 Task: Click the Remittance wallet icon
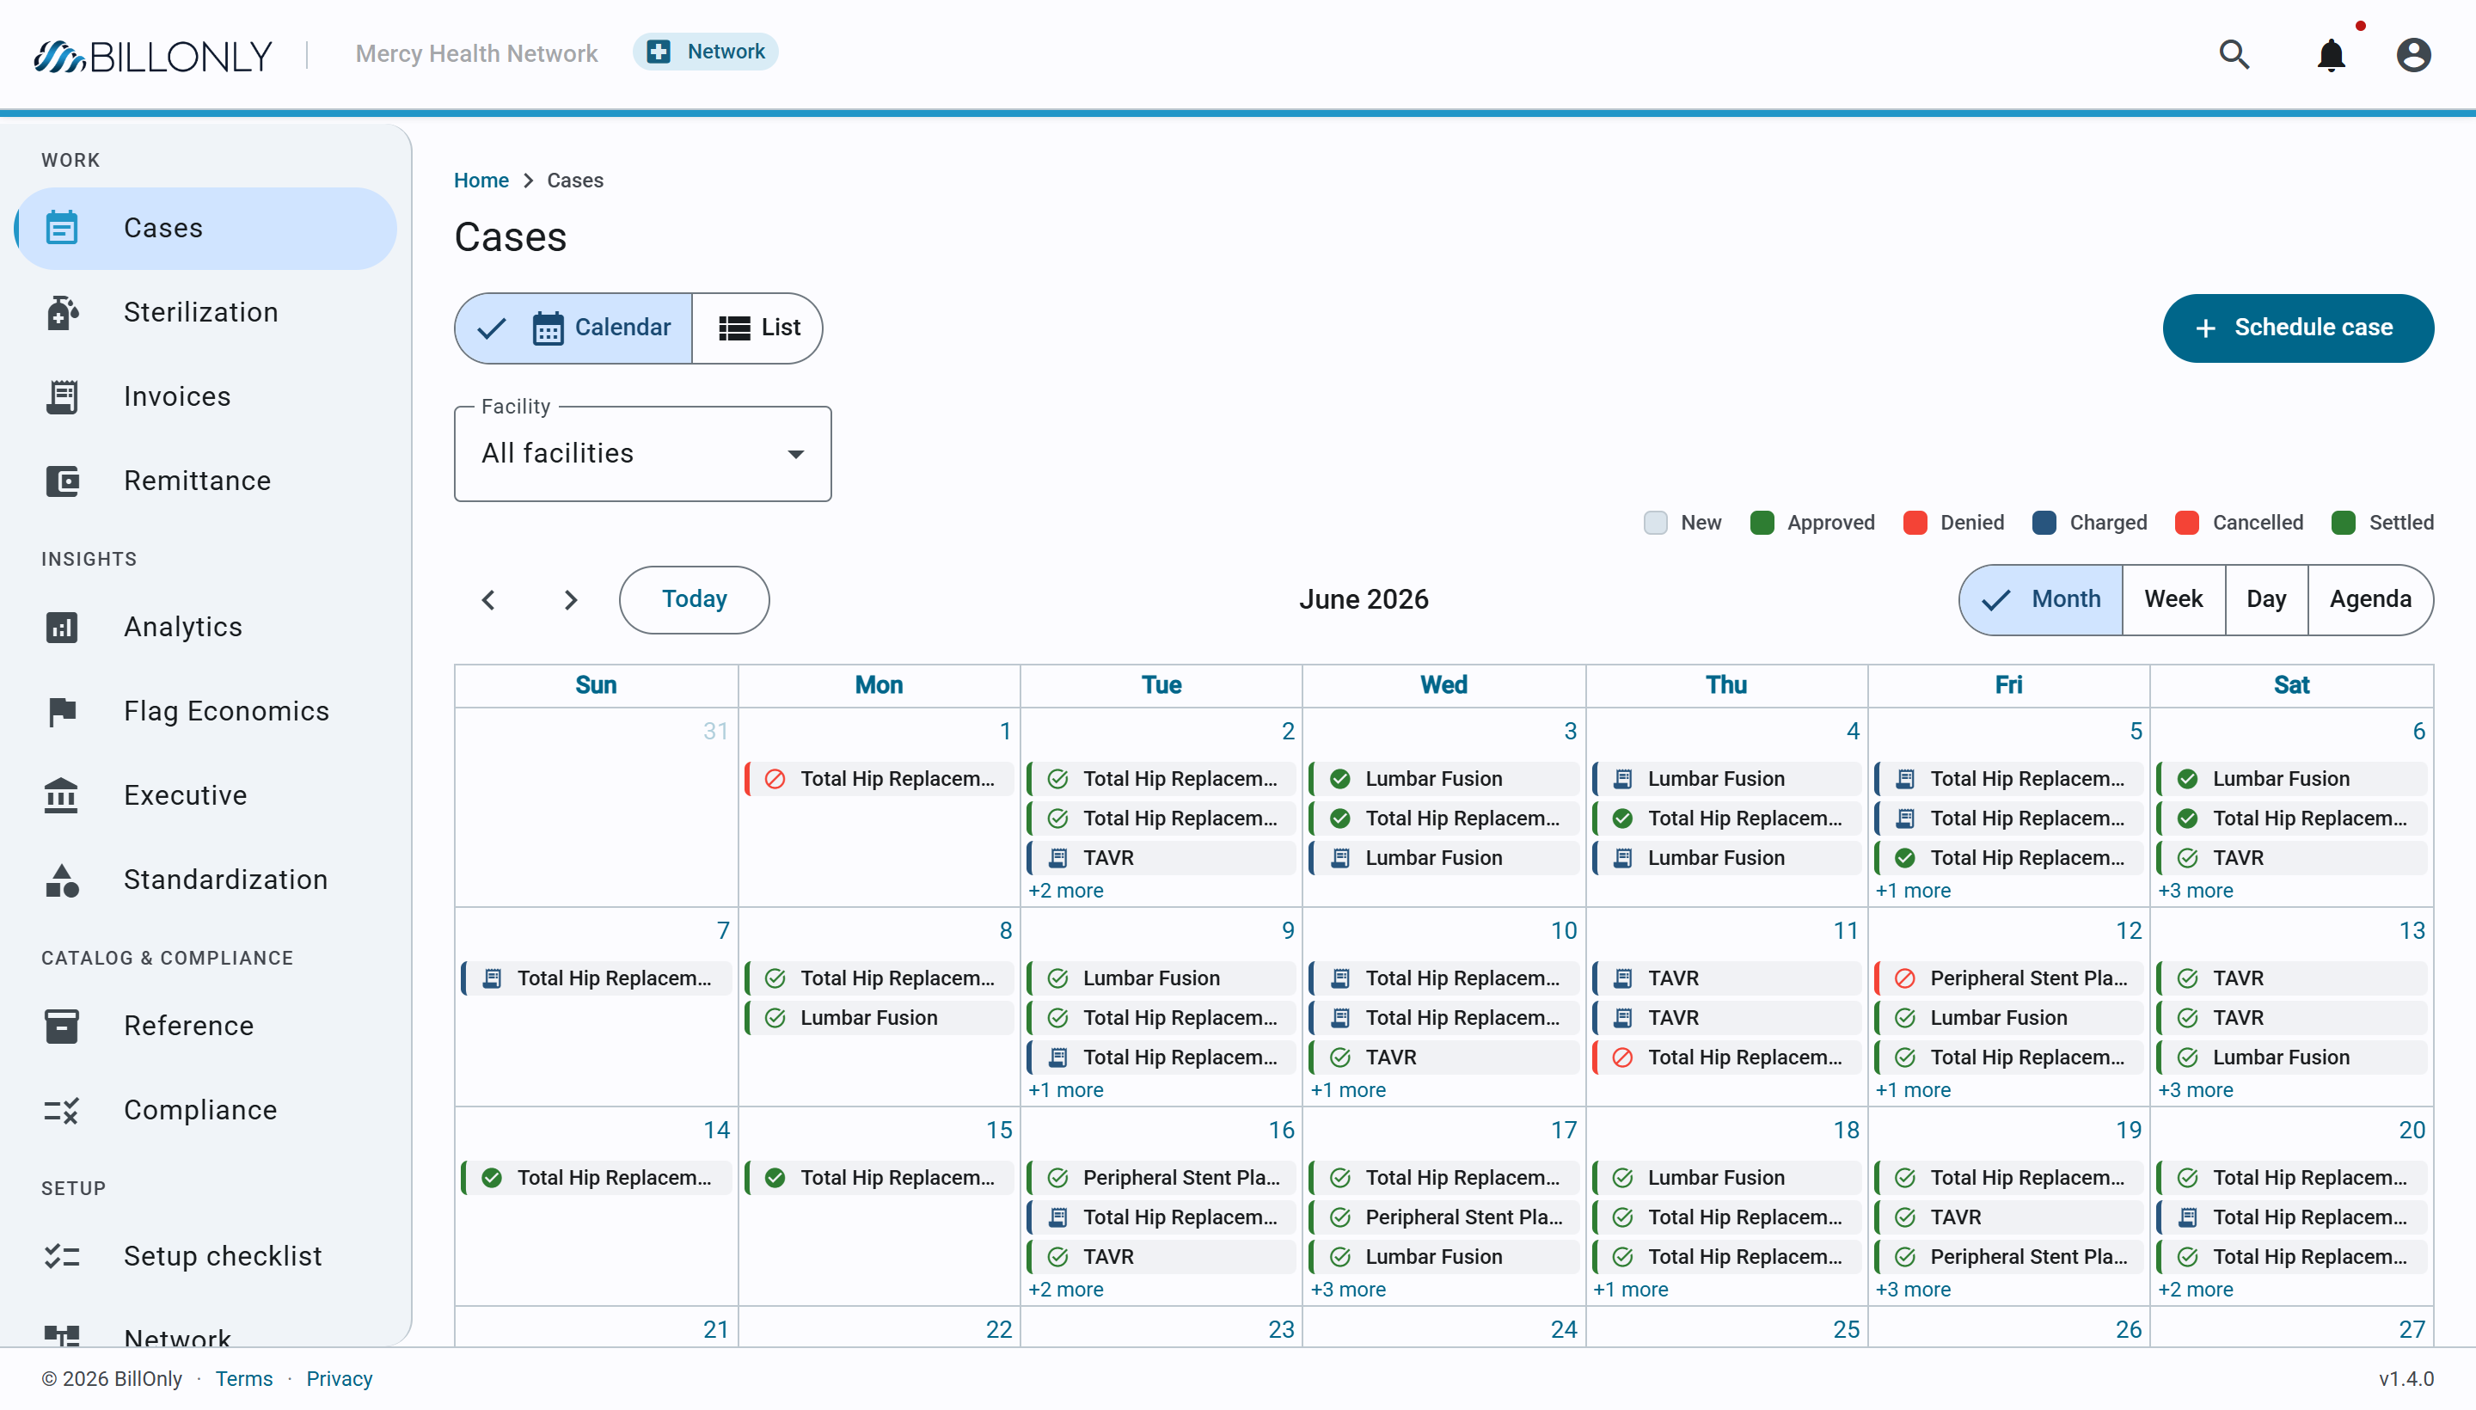(x=62, y=481)
